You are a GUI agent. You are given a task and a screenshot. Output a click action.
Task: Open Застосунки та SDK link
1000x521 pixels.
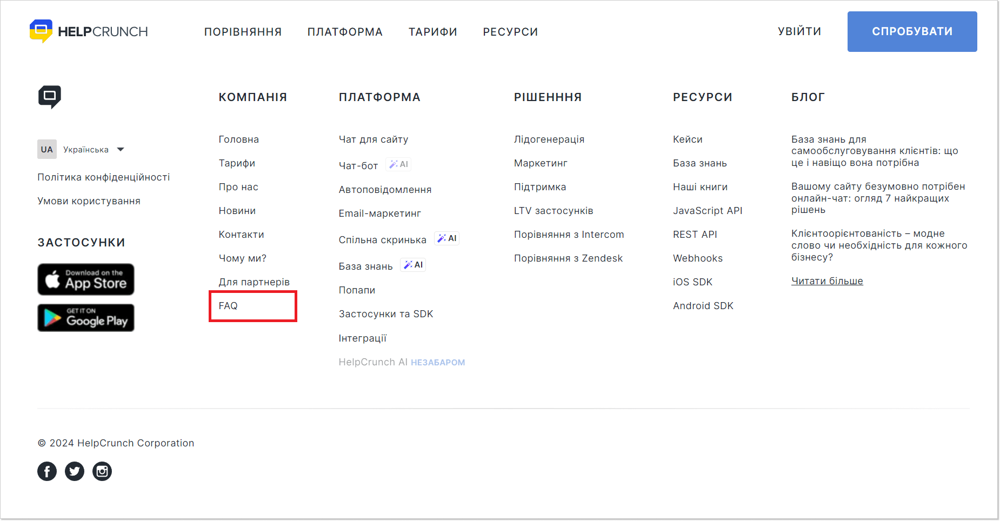(x=386, y=314)
